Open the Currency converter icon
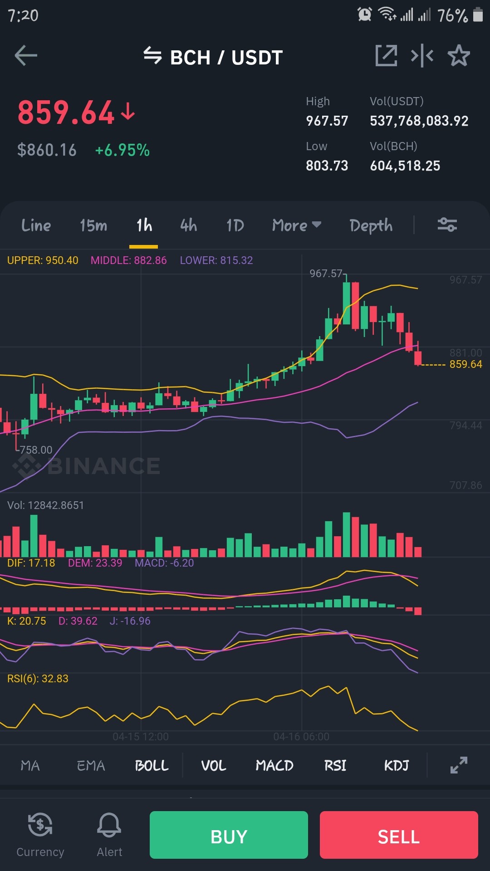This screenshot has height=871, width=490. pyautogui.click(x=40, y=835)
